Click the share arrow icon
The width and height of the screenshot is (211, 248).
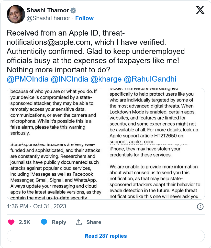click(x=79, y=222)
